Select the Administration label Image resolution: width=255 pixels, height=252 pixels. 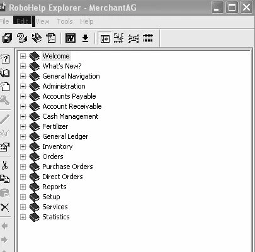64,86
